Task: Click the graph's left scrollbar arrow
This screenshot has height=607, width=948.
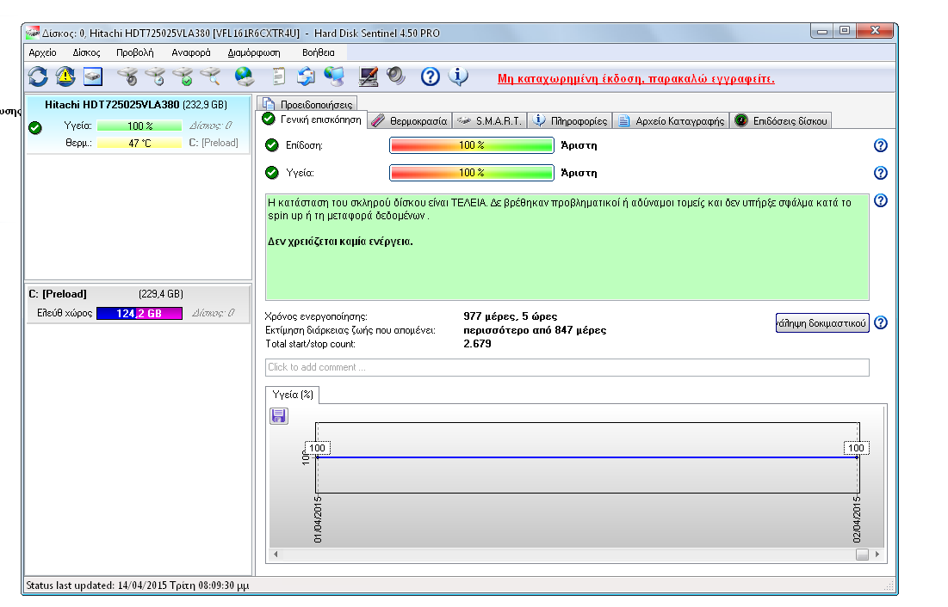Action: click(x=276, y=555)
